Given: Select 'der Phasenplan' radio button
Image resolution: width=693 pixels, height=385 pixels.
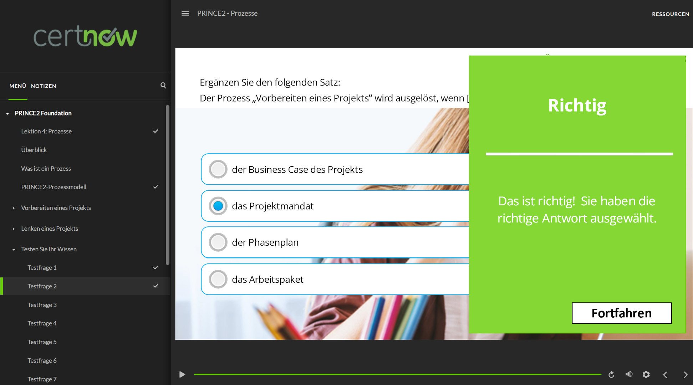Looking at the screenshot, I should tap(218, 242).
